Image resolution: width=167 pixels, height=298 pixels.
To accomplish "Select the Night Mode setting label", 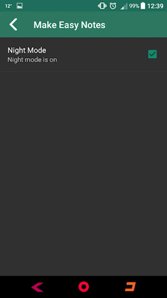I will [27, 50].
